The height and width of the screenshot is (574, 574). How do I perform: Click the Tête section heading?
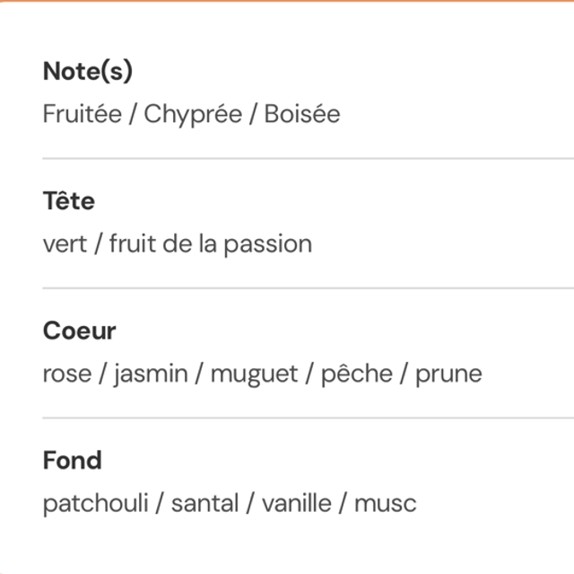pos(68,201)
